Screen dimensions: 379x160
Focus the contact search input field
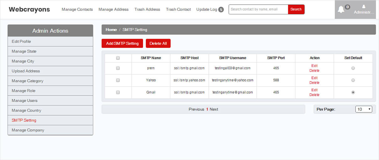click(x=258, y=9)
